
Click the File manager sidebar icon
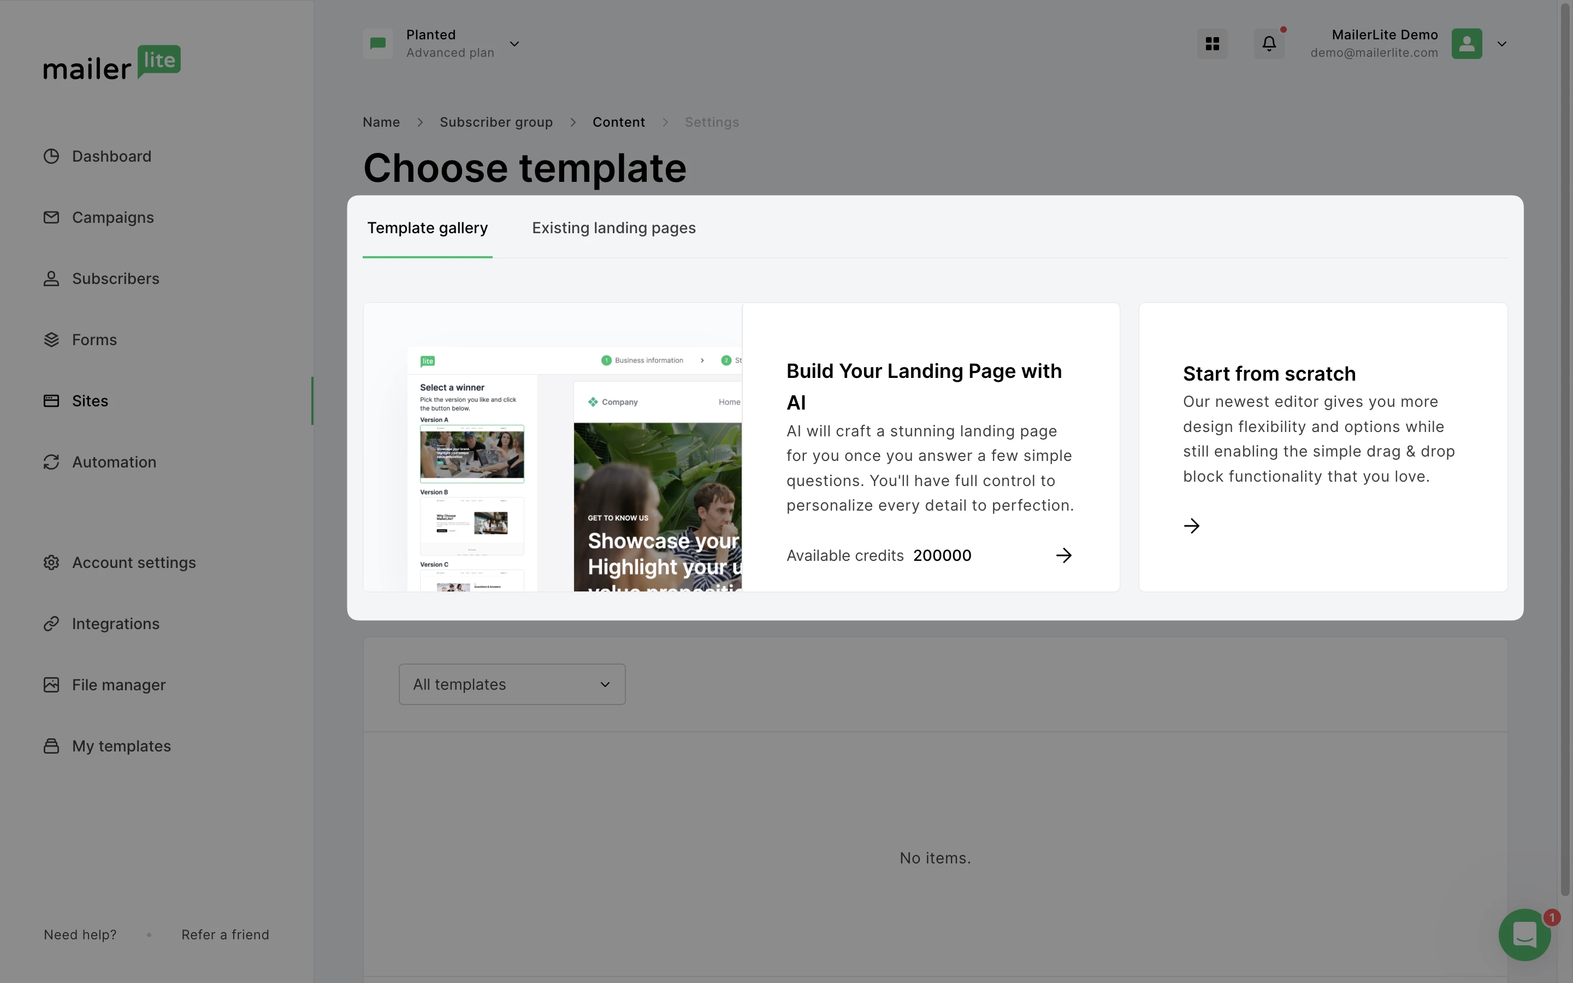[51, 685]
